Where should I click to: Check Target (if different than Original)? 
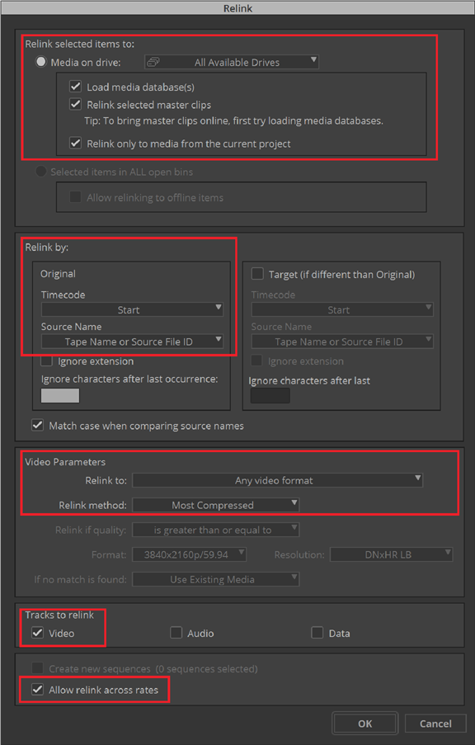pos(257,274)
